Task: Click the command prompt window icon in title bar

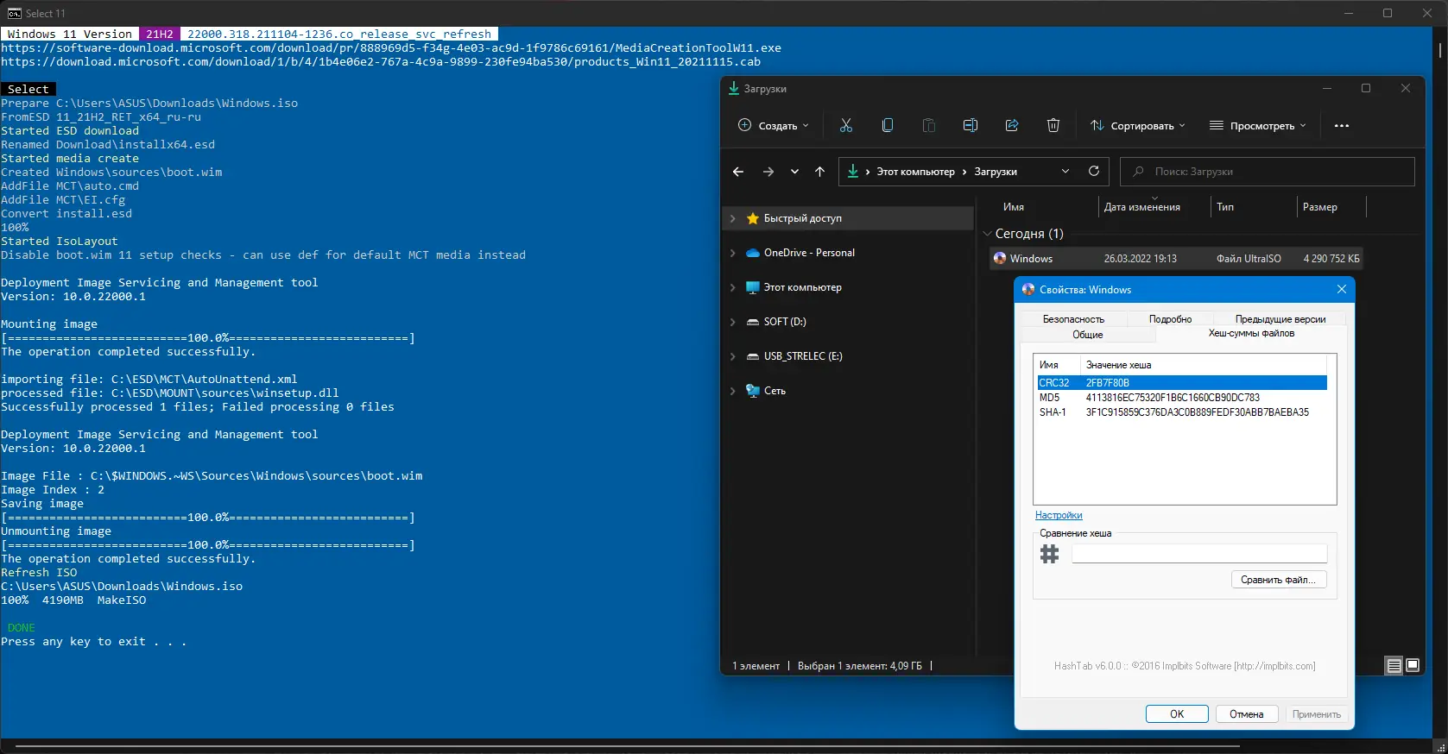Action: [x=14, y=13]
